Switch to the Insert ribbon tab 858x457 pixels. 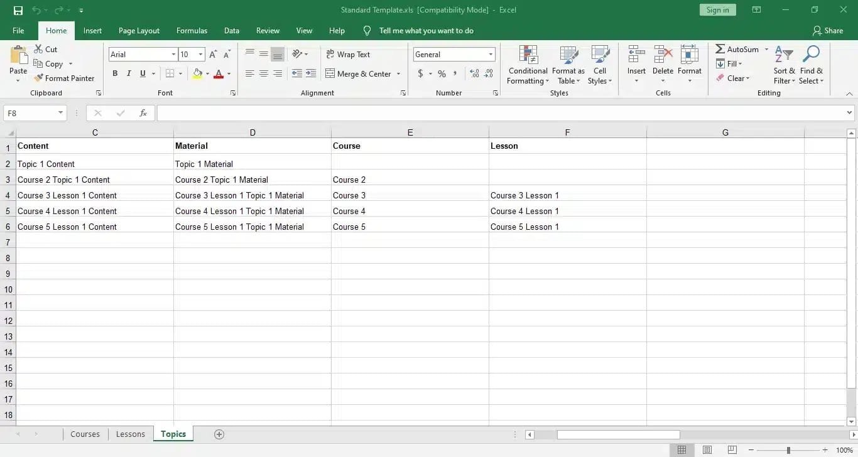coord(92,30)
